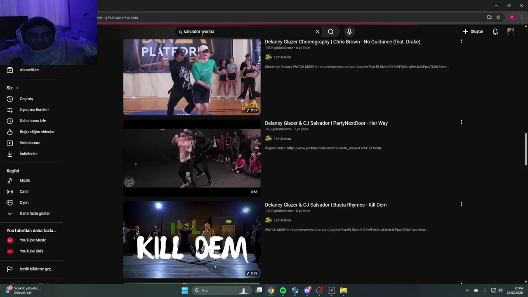Screen dimensions: 528x297
Task: Open the Windows Start menu
Action: point(185,290)
